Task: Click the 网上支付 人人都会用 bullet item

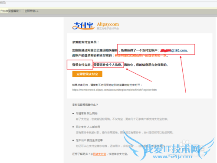Action: click(88, 127)
